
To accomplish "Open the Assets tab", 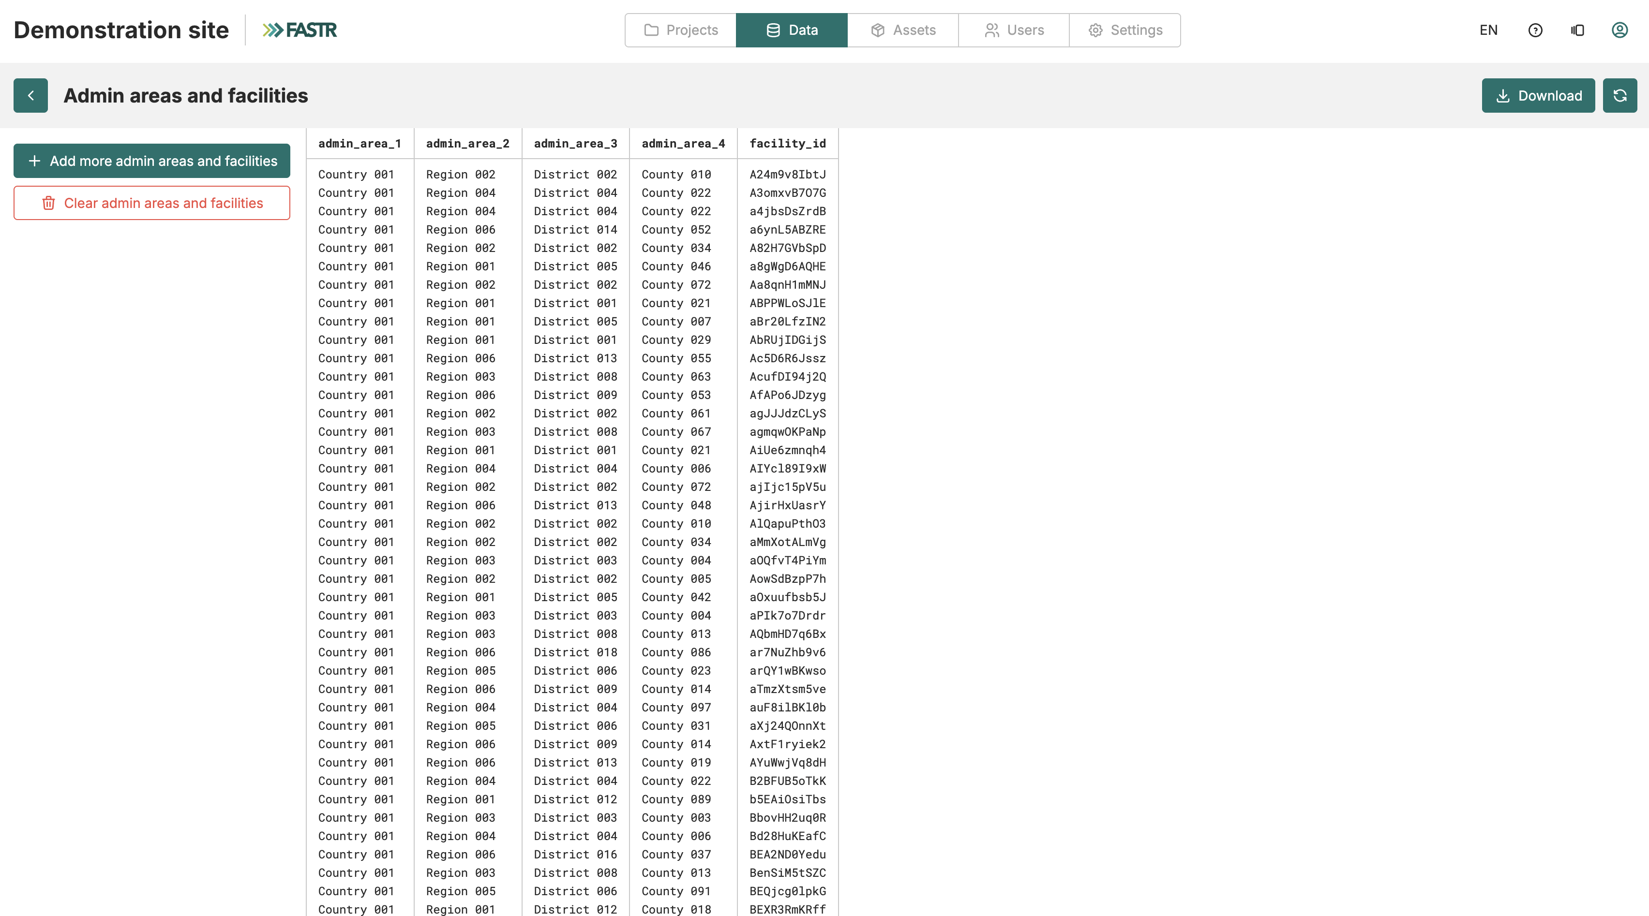I will coord(902,30).
